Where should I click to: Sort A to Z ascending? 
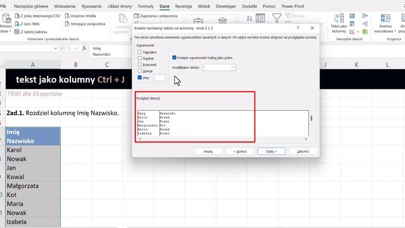click(249, 18)
